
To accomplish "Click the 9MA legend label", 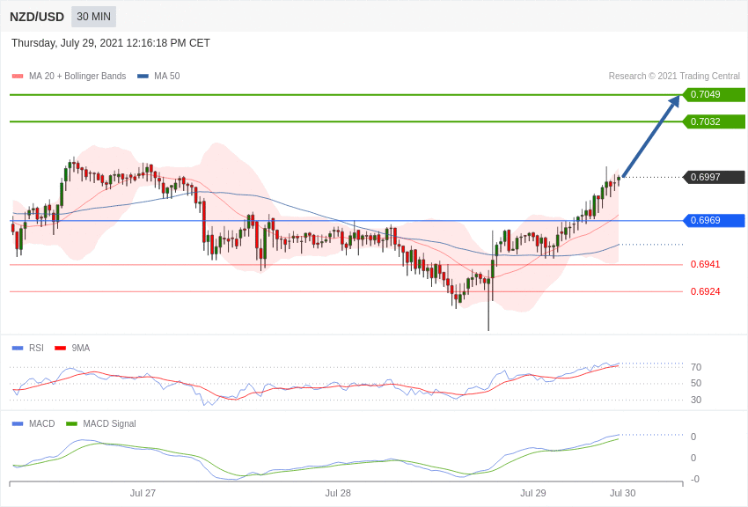I will [81, 349].
